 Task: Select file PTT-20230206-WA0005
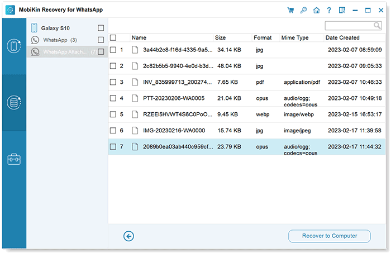pyautogui.click(x=174, y=98)
